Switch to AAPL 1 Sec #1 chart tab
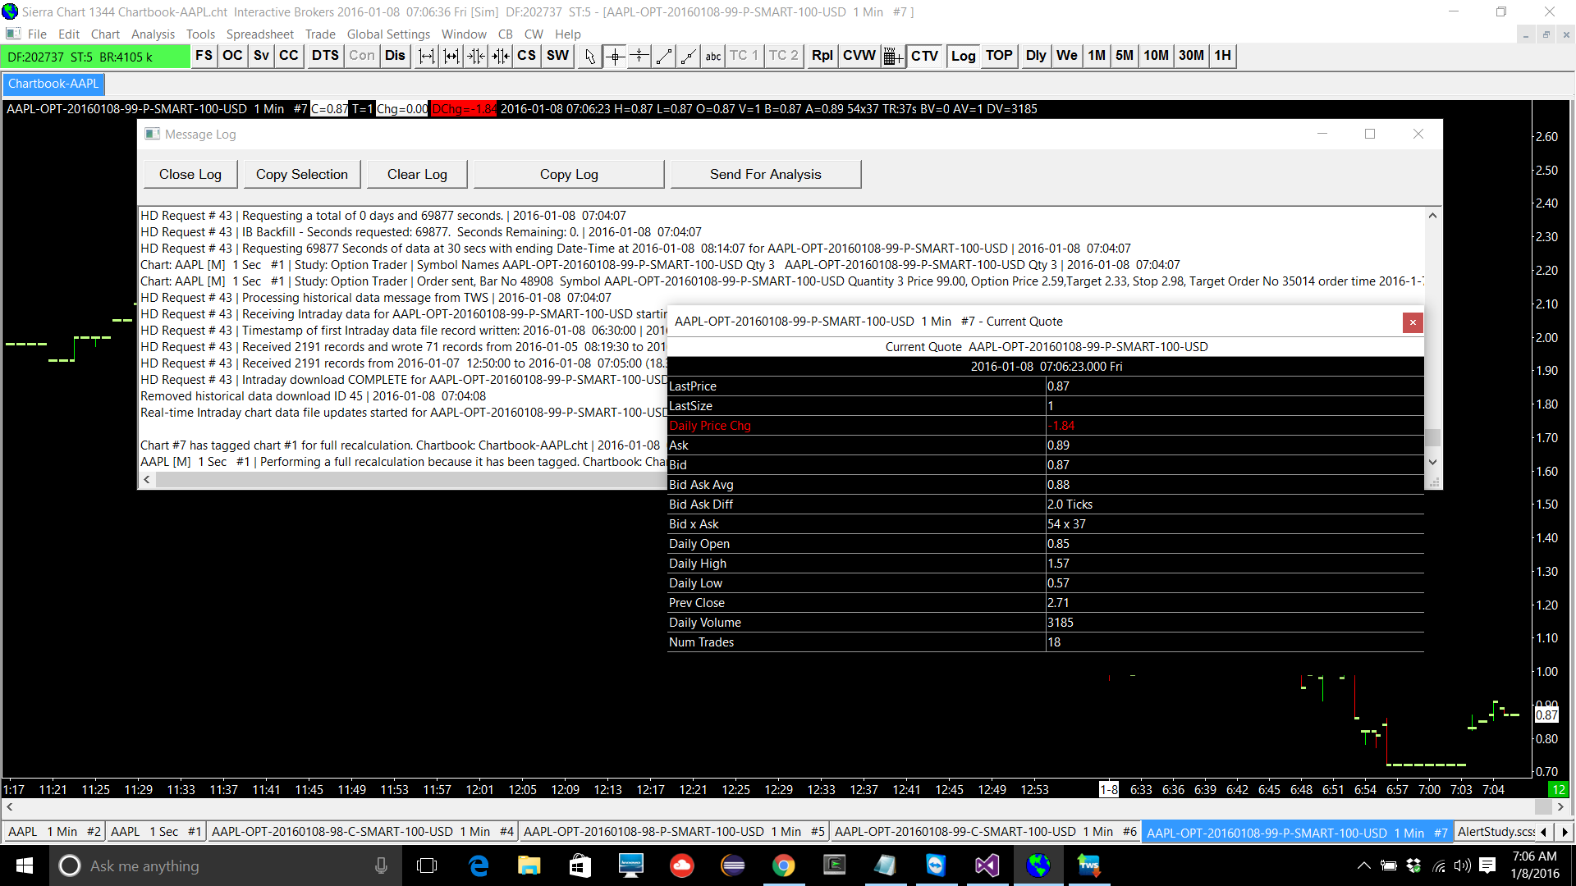Screen dimensions: 1576x886 pyautogui.click(x=156, y=832)
